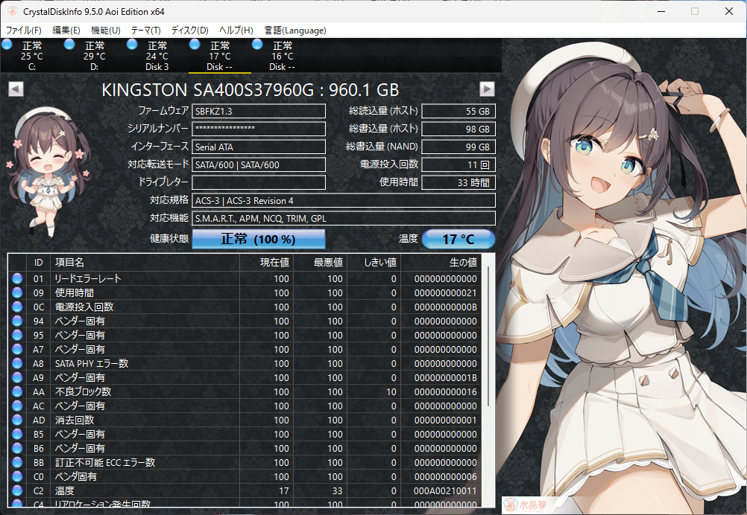The image size is (747, 515).
Task: Click status orb for attribute 0C
Action: coord(17,307)
